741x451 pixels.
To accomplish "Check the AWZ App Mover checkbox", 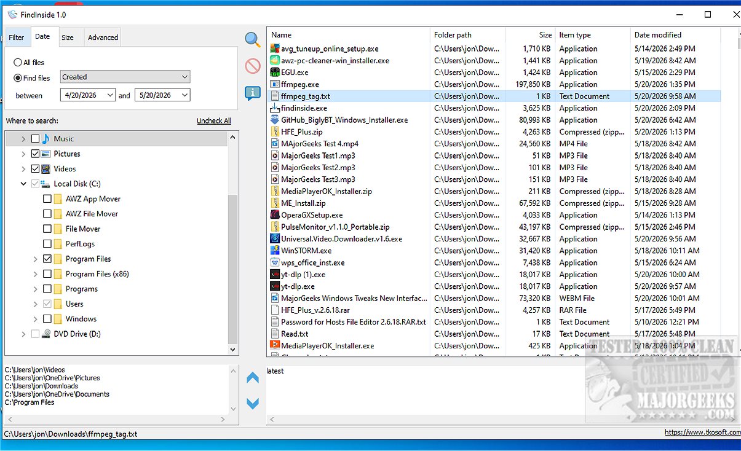I will click(47, 199).
